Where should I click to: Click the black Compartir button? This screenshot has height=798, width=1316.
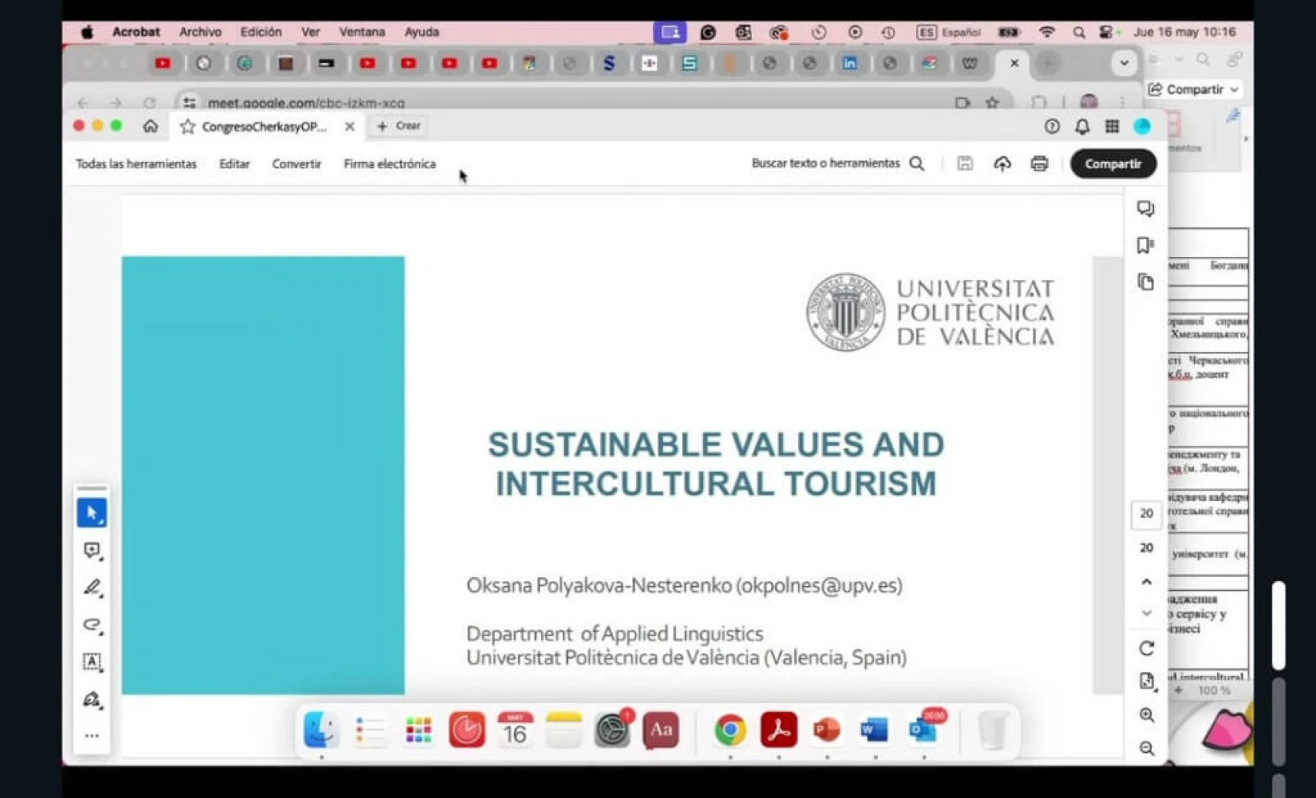[1112, 164]
